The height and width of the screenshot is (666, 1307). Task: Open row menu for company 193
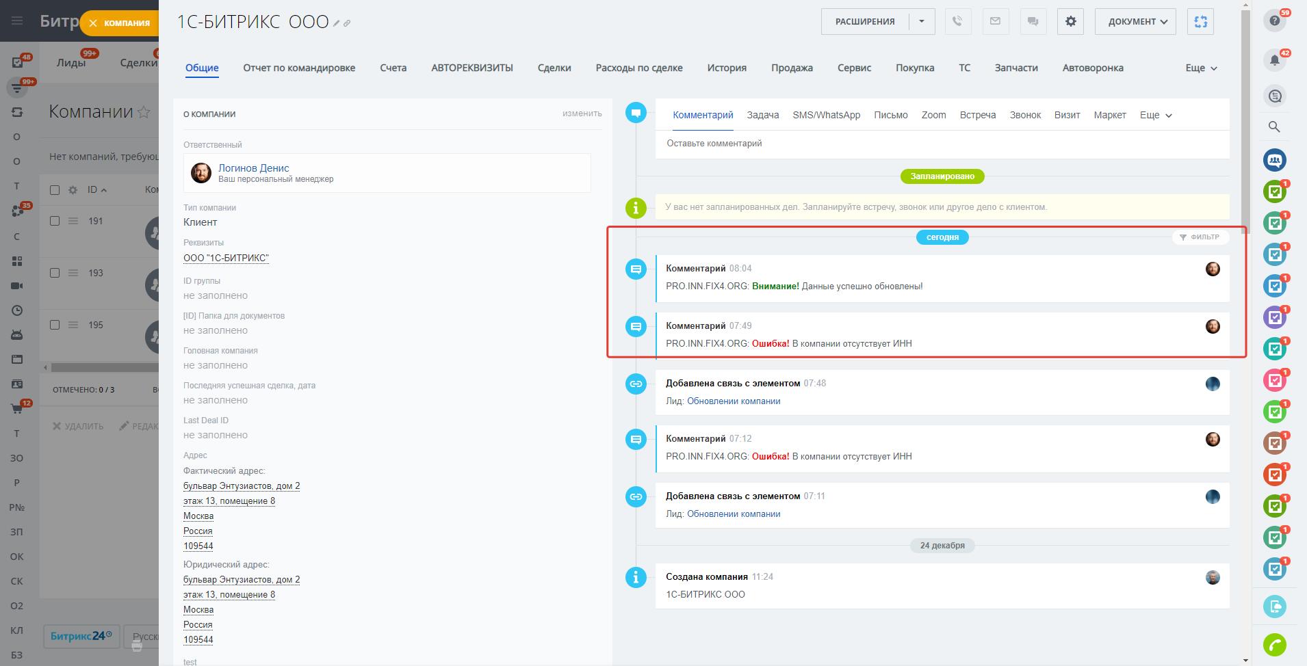(73, 273)
